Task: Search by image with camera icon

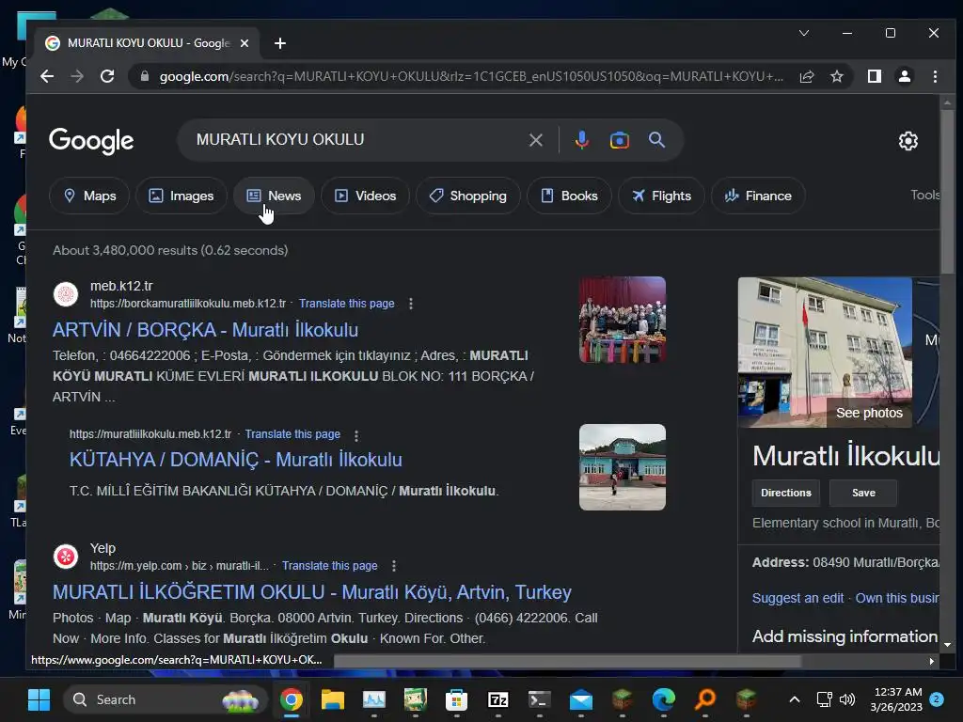Action: [x=619, y=140]
